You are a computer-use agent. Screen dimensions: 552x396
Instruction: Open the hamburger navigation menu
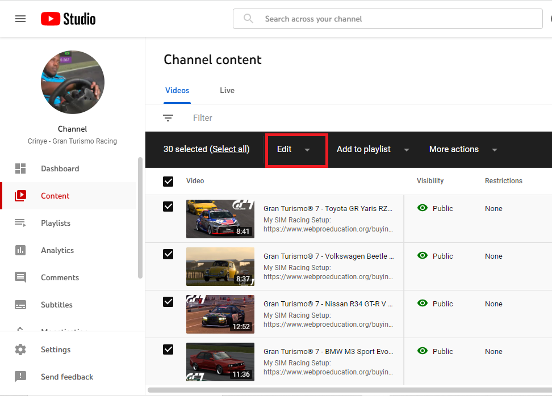click(x=20, y=19)
